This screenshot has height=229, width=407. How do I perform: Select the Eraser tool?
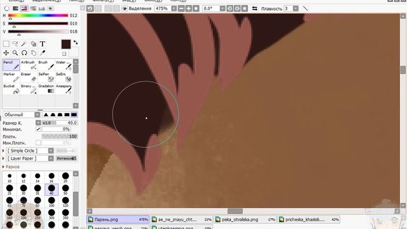click(x=29, y=77)
